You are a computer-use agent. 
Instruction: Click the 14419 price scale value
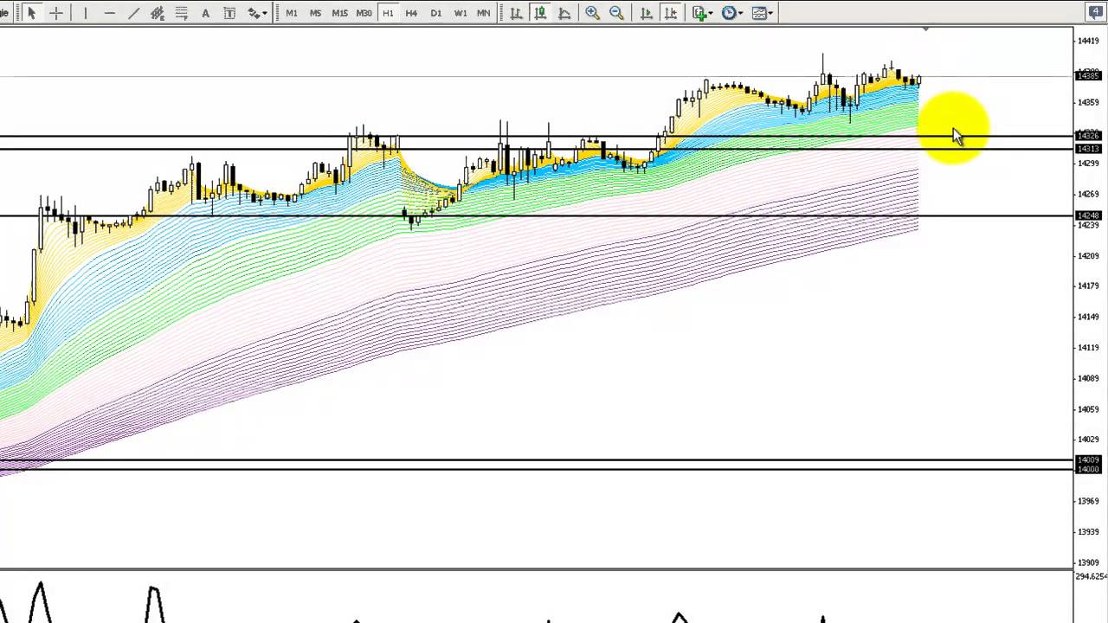1088,41
